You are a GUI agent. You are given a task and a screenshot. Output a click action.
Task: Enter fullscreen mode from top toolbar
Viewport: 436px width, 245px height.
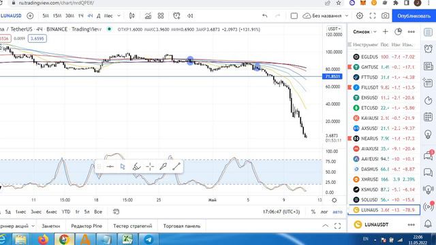click(373, 16)
